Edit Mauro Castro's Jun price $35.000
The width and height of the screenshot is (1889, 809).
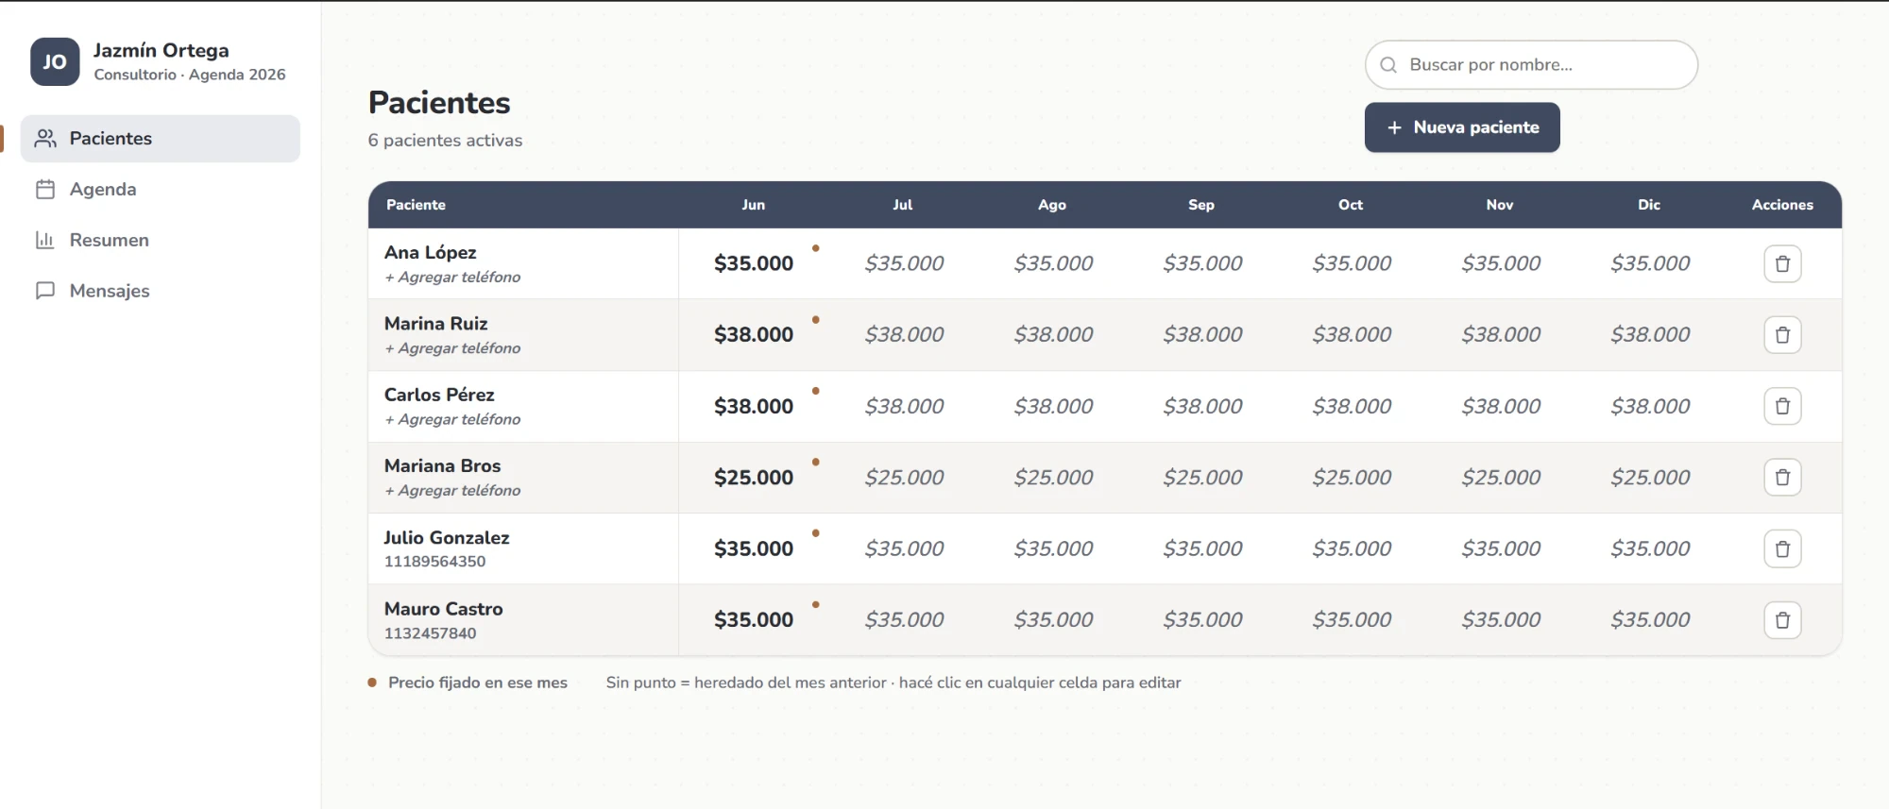point(754,620)
